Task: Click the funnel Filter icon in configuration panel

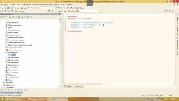Action: [x=31, y=17]
